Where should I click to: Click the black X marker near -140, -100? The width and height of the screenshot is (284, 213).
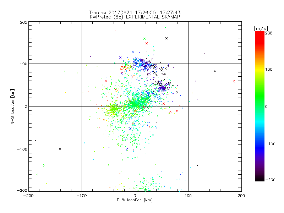point(60,149)
